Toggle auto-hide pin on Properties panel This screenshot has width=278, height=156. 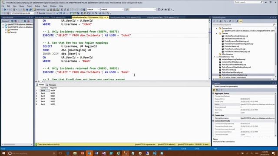(273, 83)
